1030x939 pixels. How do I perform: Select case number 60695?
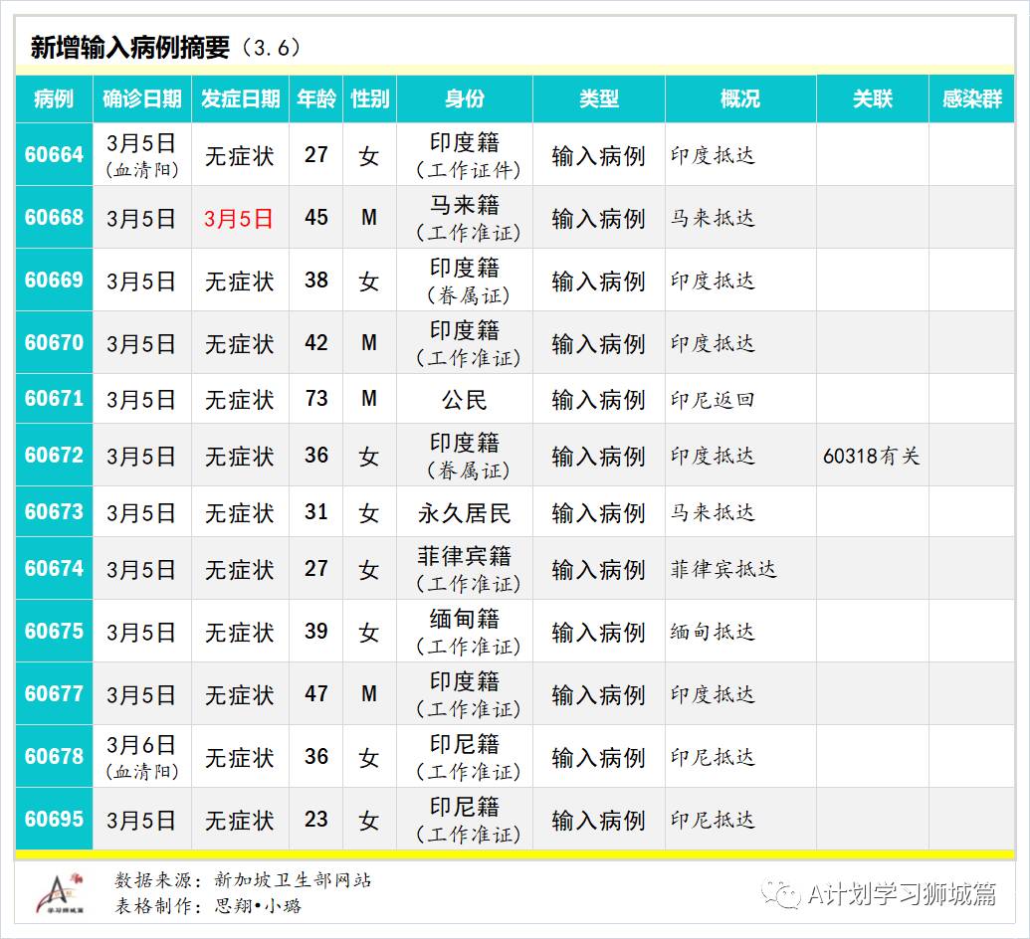coord(54,820)
